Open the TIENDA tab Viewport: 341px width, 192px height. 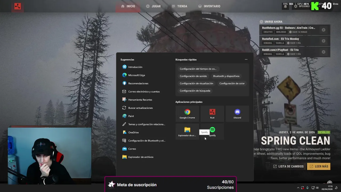(x=179, y=6)
